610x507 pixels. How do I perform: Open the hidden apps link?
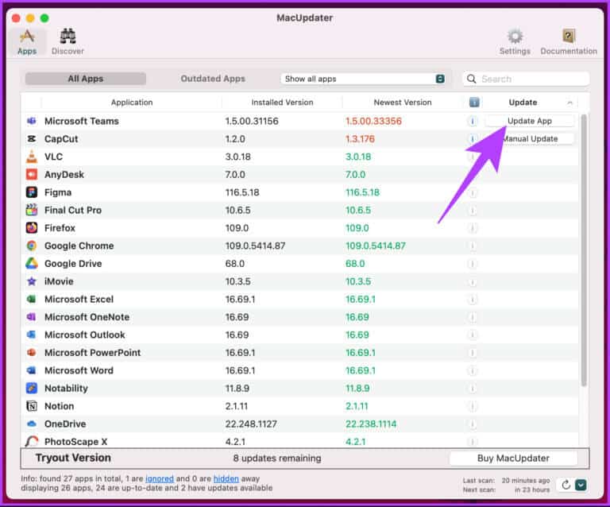tap(226, 478)
